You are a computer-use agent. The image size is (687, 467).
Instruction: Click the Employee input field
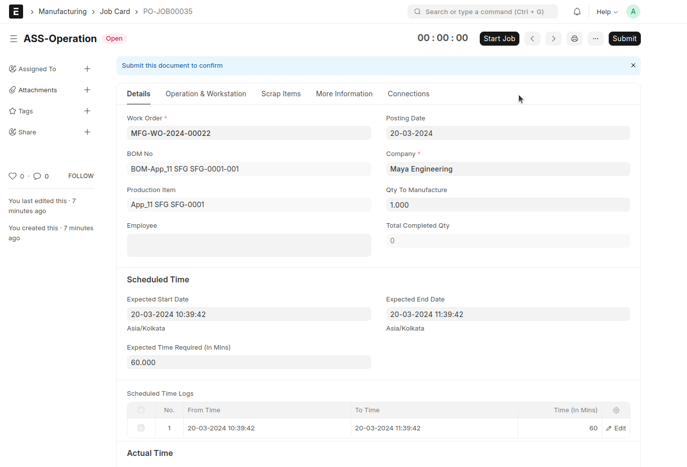[x=249, y=245]
